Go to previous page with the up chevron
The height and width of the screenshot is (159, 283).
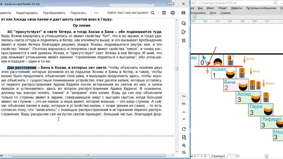pos(184,112)
